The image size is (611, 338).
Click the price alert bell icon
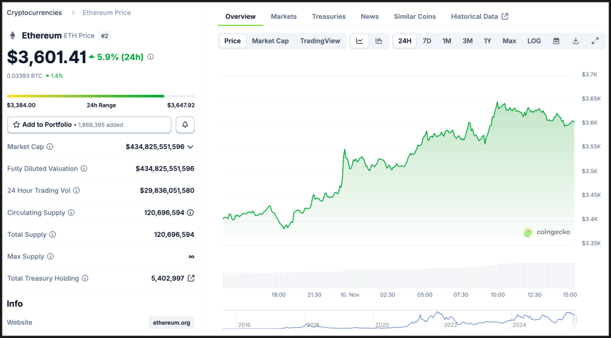tap(185, 125)
